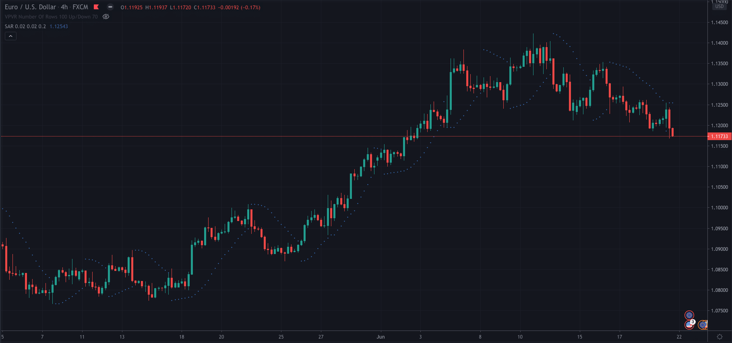Click the 17 date label on time axis
The width and height of the screenshot is (732, 343).
(620, 337)
